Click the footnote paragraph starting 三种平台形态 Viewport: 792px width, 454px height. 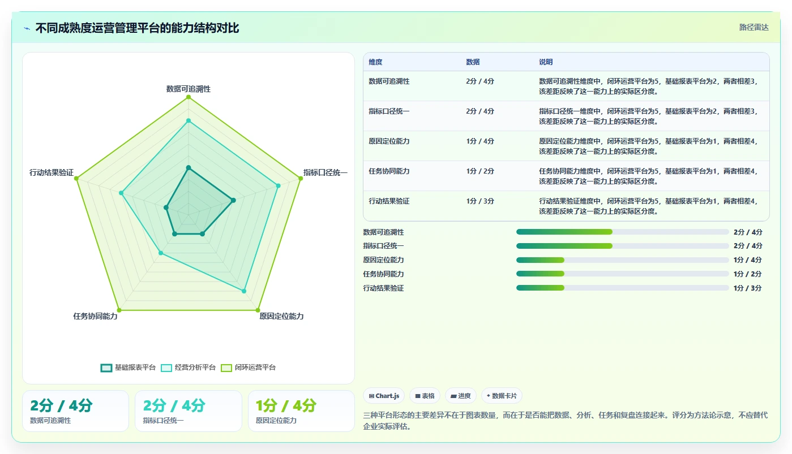coord(566,421)
